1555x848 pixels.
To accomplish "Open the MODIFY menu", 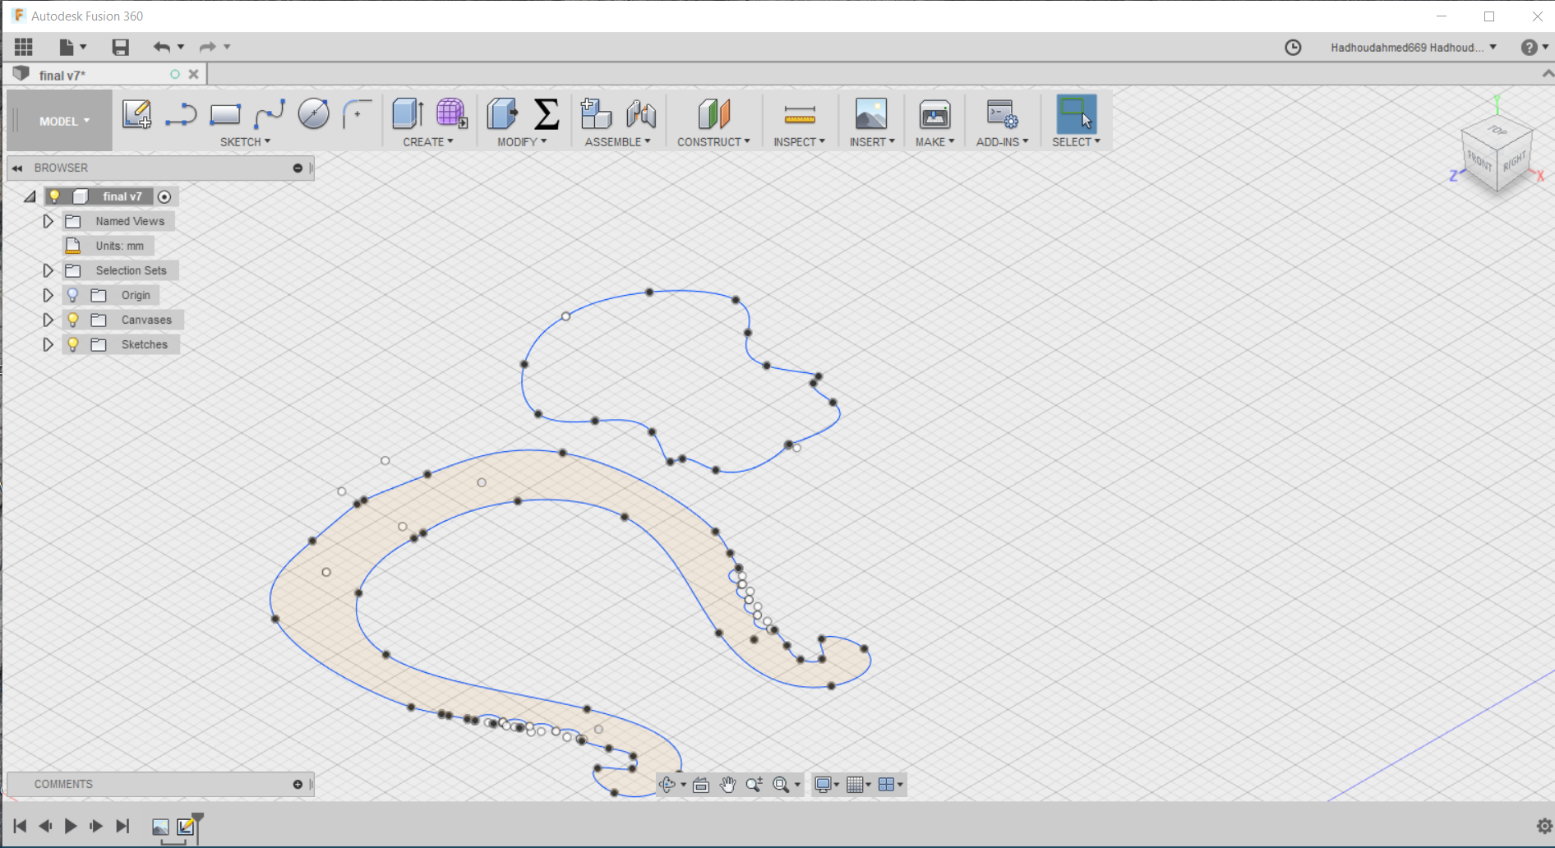I will click(x=522, y=142).
